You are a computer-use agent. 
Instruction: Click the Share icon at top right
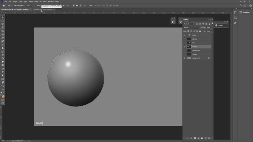[250, 6]
